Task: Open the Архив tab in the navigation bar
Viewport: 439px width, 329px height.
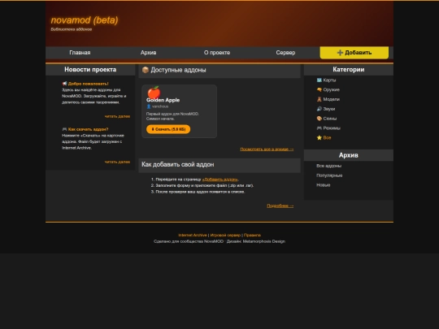Action: 149,53
